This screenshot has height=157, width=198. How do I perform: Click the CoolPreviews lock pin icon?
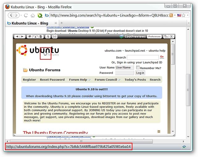[166, 36]
